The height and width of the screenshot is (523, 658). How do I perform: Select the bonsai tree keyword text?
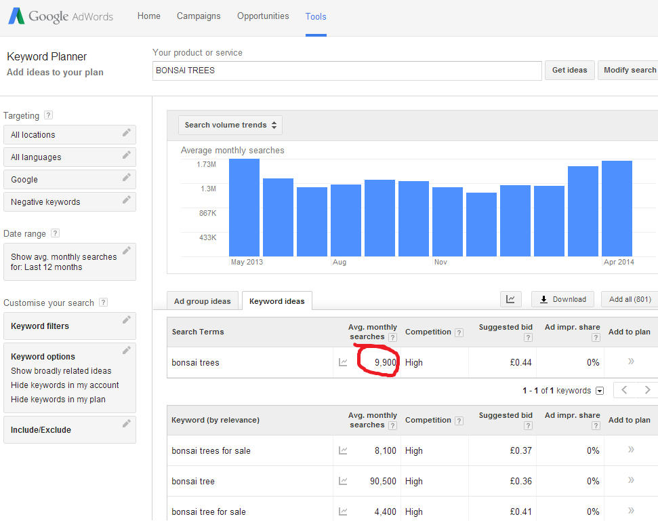coord(193,482)
